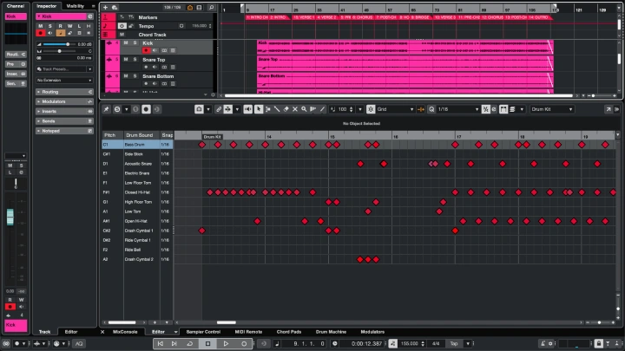Select the Mute tool (X) in editor toolbar
Screen dimensions: 625x351
pyautogui.click(x=295, y=109)
